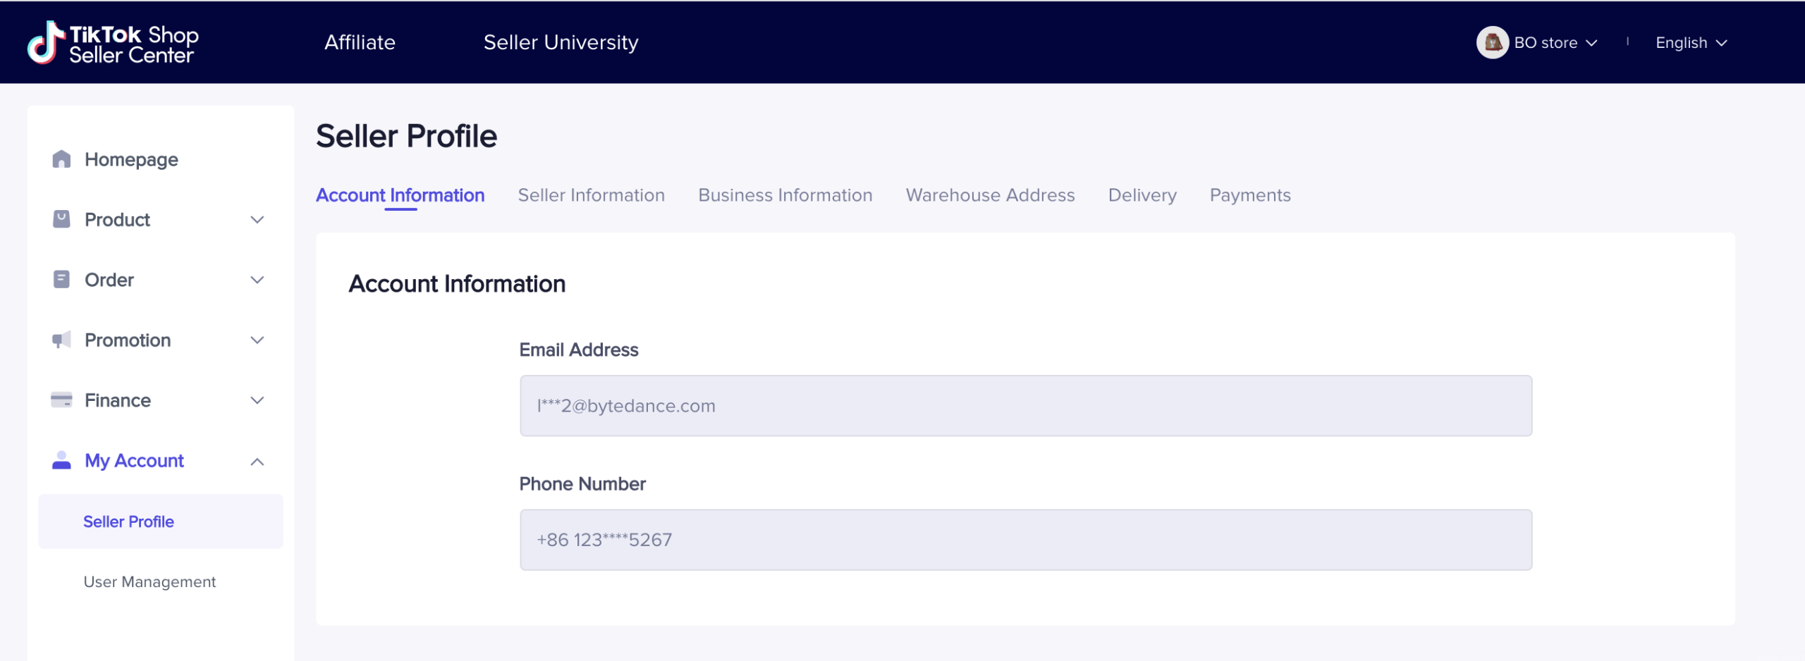Click the Email Address input field
This screenshot has height=661, width=1805.
coord(1025,406)
